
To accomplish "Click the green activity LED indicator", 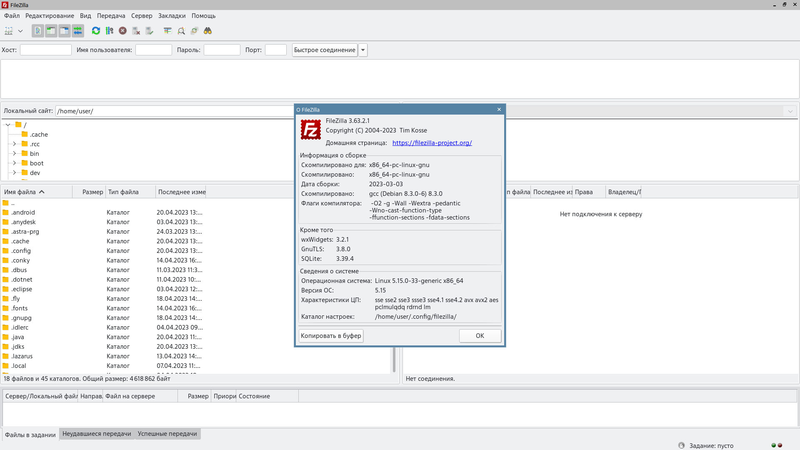I will point(774,445).
